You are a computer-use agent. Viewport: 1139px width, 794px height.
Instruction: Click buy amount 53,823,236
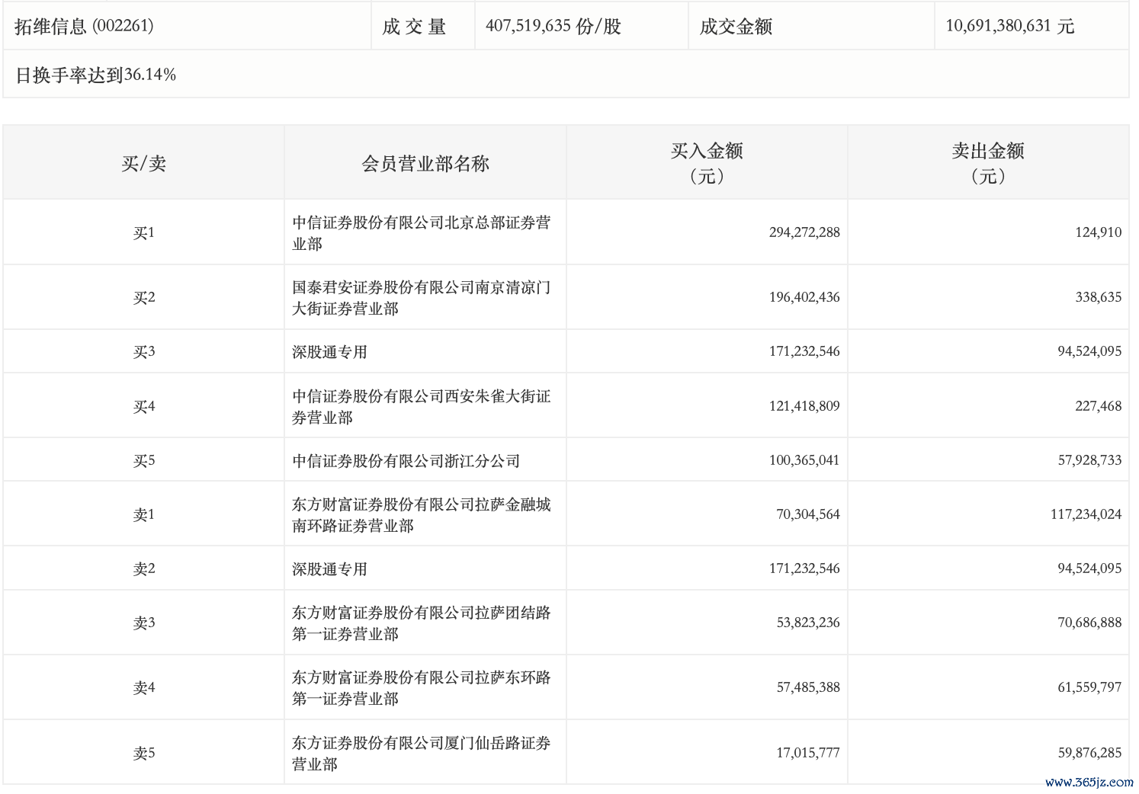click(808, 623)
